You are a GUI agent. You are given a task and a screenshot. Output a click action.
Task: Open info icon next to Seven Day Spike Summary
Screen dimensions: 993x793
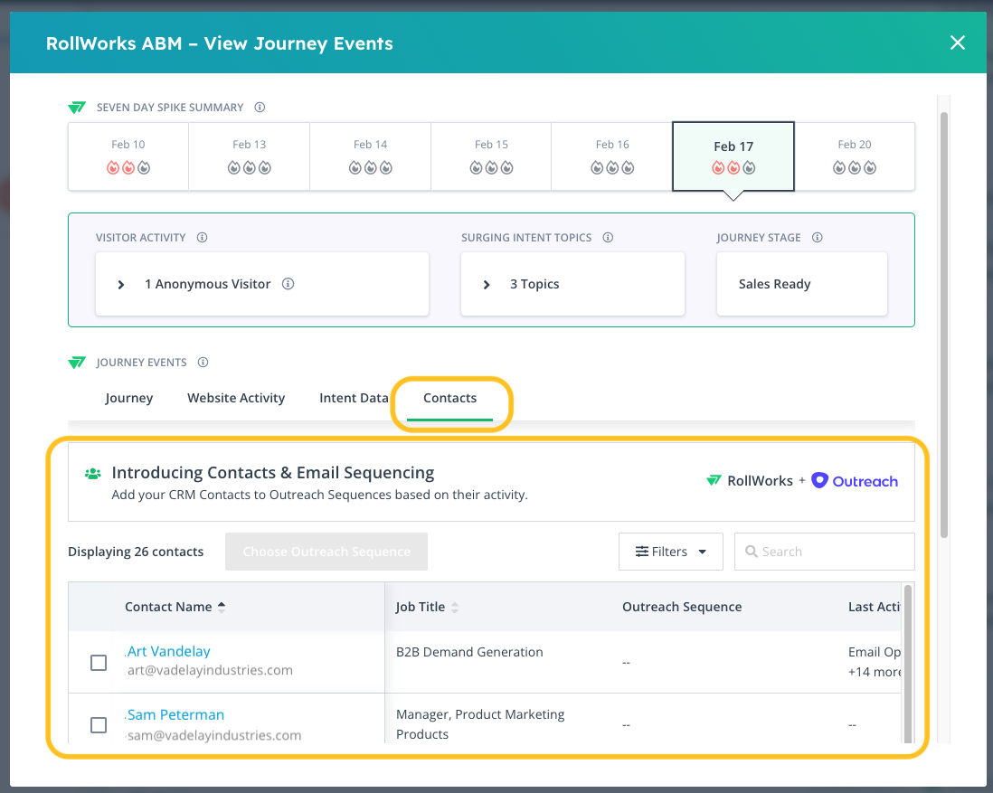260,107
